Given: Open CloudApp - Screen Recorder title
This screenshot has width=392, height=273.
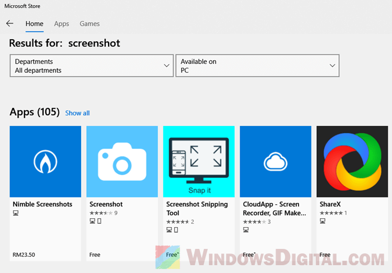Looking at the screenshot, I should (274, 209).
